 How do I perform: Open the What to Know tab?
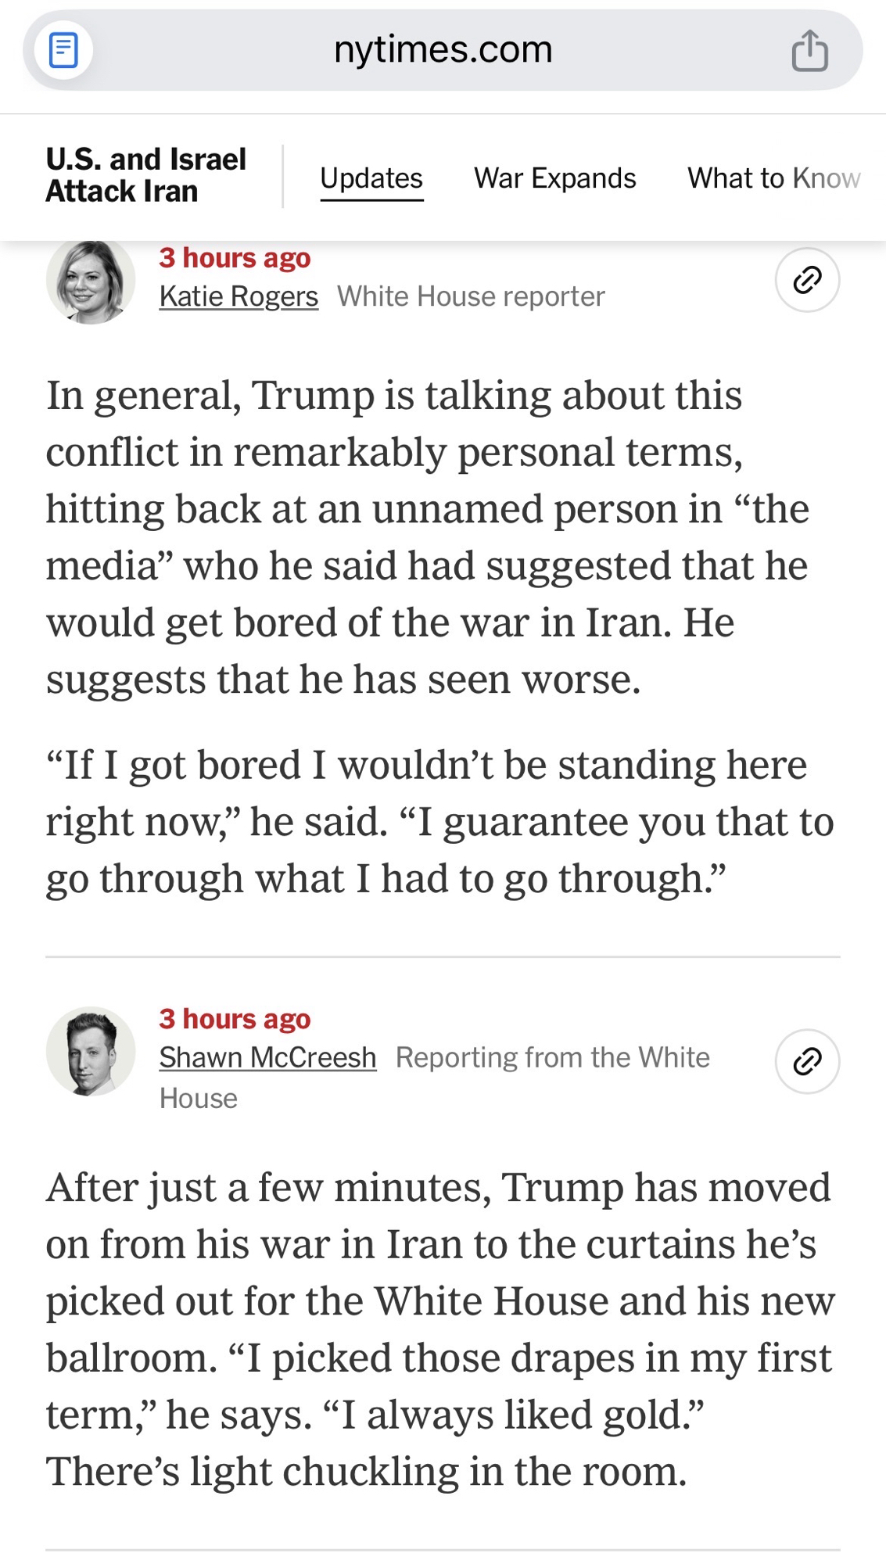coord(773,178)
